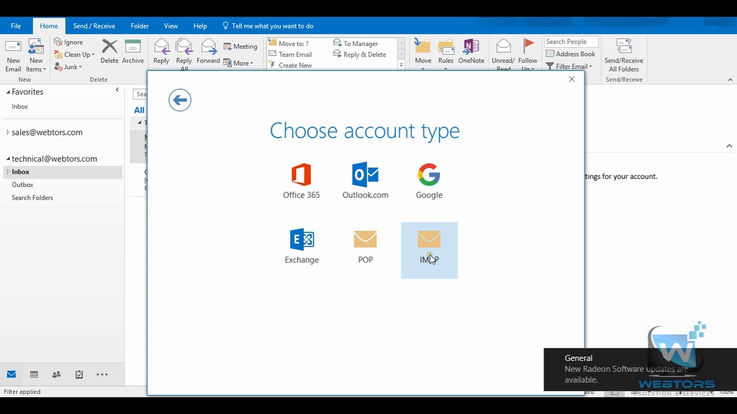
Task: Open the Address Book
Action: 571,54
